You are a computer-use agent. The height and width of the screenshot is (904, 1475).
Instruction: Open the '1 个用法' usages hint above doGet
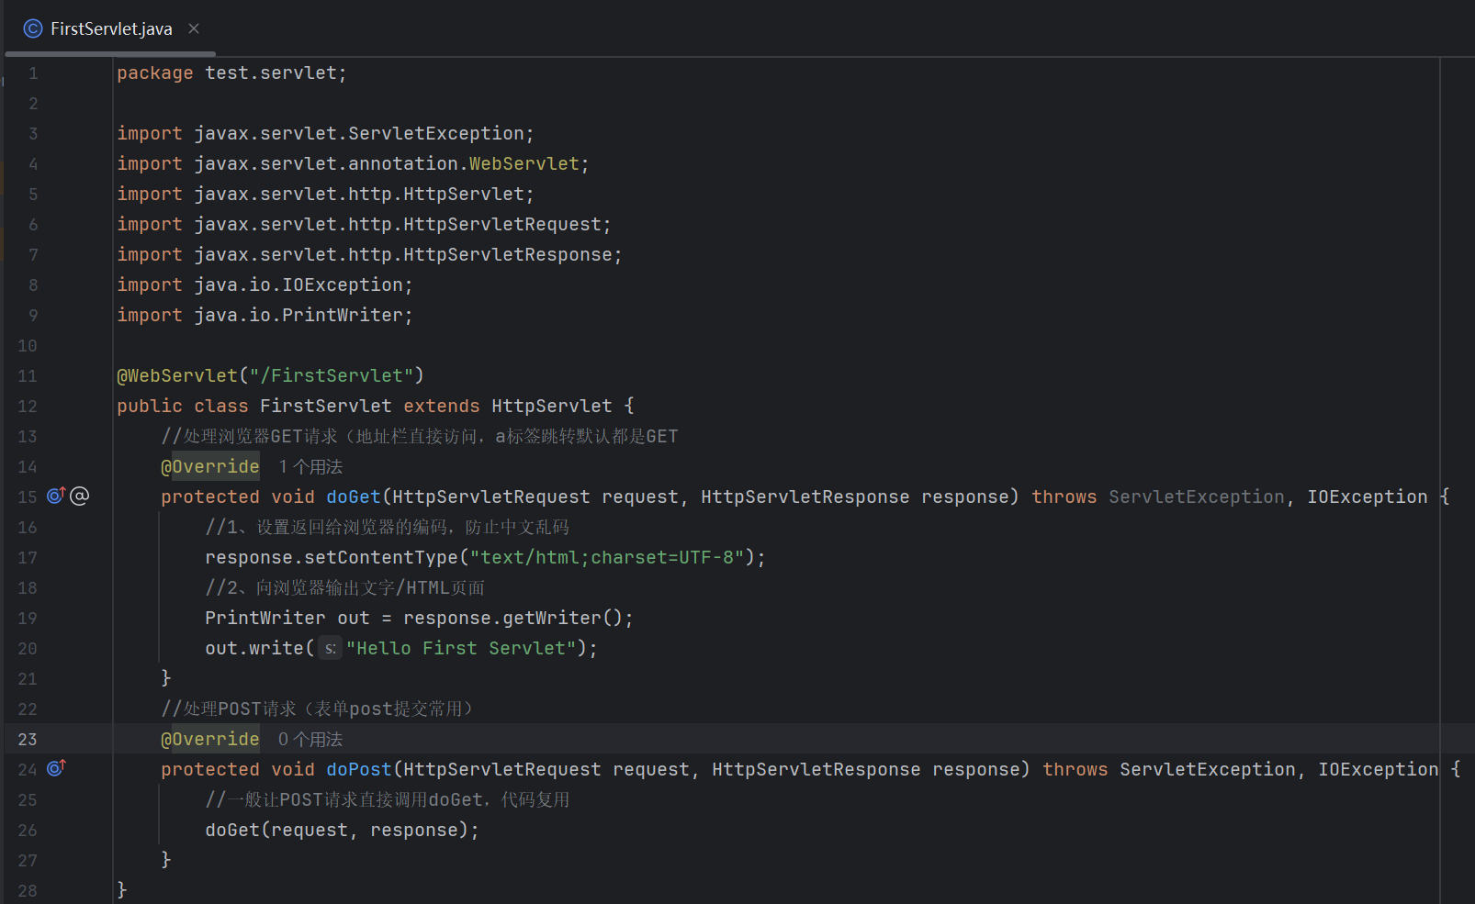pos(310,467)
